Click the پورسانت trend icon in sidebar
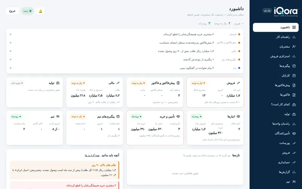Viewport: 302px width, 189px height. pos(294,143)
